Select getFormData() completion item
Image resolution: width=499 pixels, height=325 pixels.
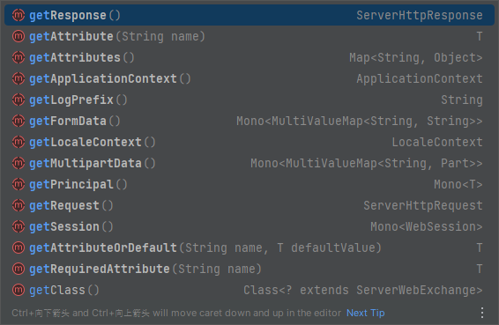pos(249,121)
